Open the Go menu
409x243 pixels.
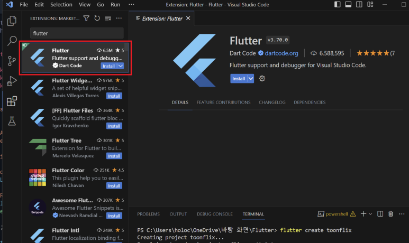click(101, 4)
